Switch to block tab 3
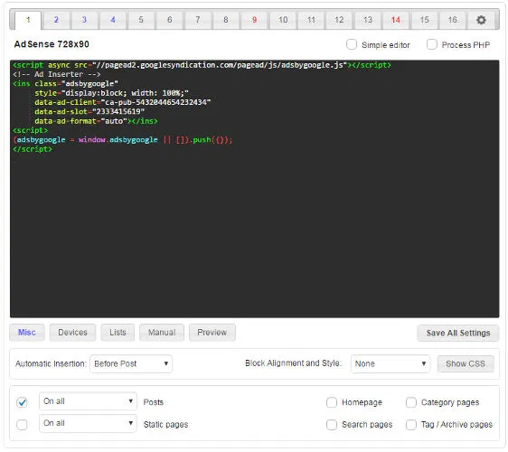The width and height of the screenshot is (508, 452). click(85, 20)
